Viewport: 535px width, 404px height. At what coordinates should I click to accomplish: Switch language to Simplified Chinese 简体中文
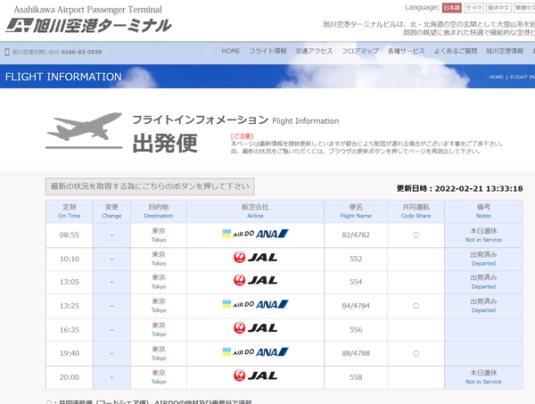pyautogui.click(x=498, y=8)
